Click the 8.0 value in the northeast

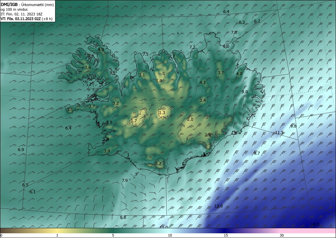pyautogui.click(x=226, y=46)
